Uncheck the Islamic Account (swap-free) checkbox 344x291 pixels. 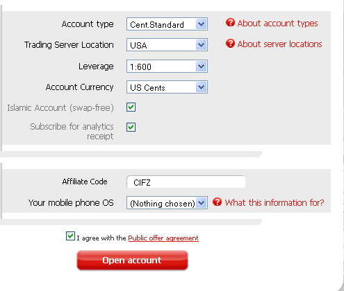(131, 107)
